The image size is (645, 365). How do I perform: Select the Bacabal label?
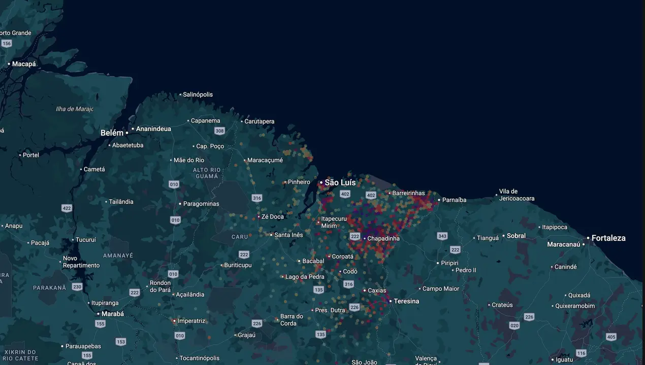click(313, 261)
